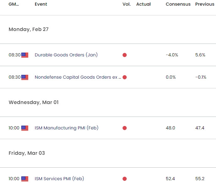This screenshot has width=216, height=183.
Task: Select the Wednesday, Mar 01 date row
Action: coord(108,102)
